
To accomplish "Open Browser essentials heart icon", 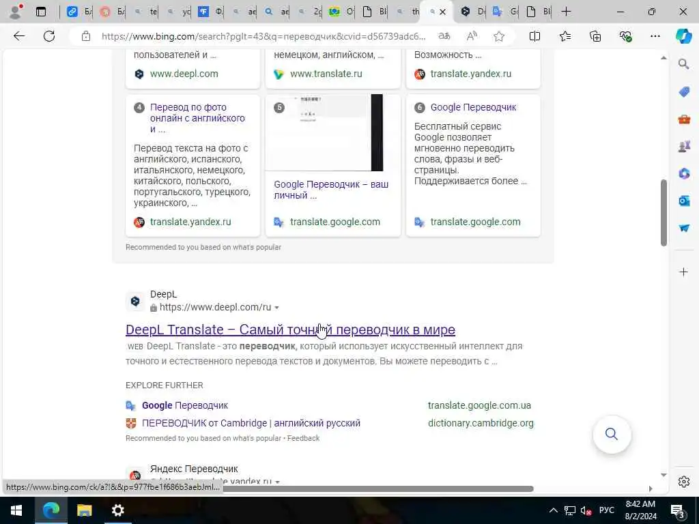I will coord(625,36).
